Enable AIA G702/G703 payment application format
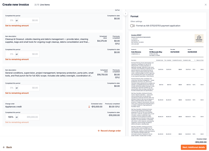Image resolution: width=209 pixels, height=151 pixels. (x=133, y=26)
